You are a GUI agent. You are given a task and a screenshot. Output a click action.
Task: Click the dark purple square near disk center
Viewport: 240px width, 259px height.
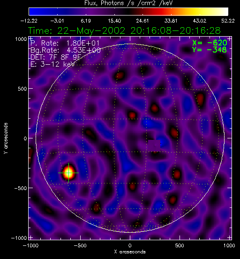click(x=154, y=145)
